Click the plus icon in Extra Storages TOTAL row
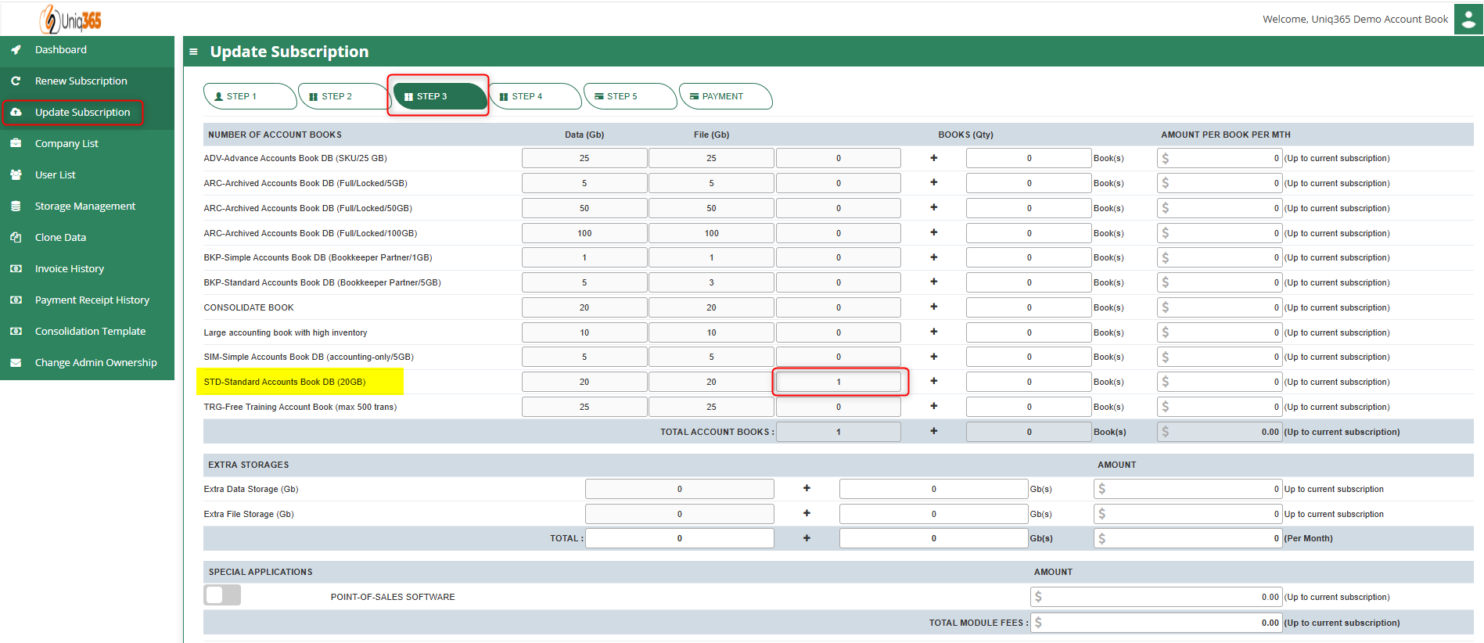The width and height of the screenshot is (1484, 643). click(x=807, y=538)
